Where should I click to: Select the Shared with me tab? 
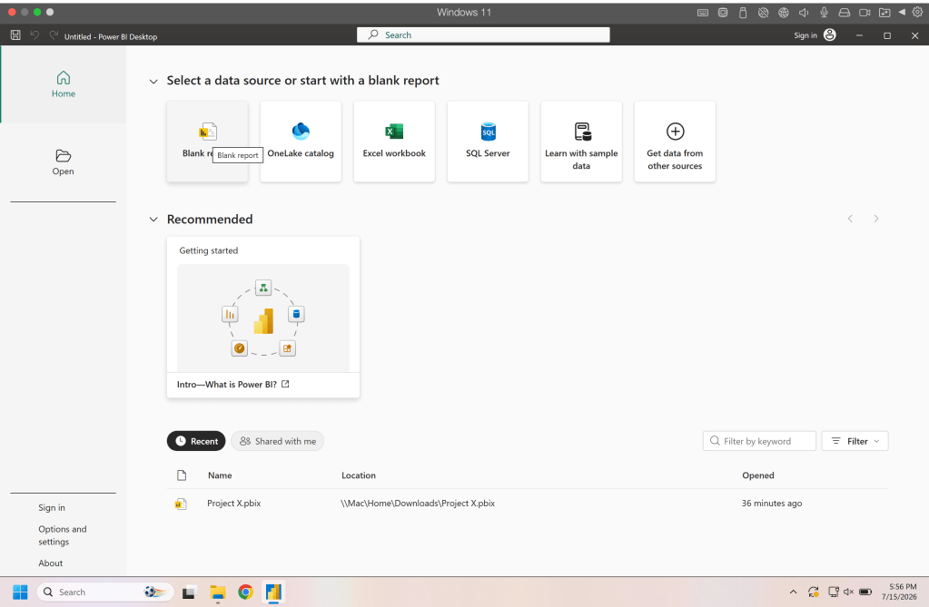coord(277,441)
